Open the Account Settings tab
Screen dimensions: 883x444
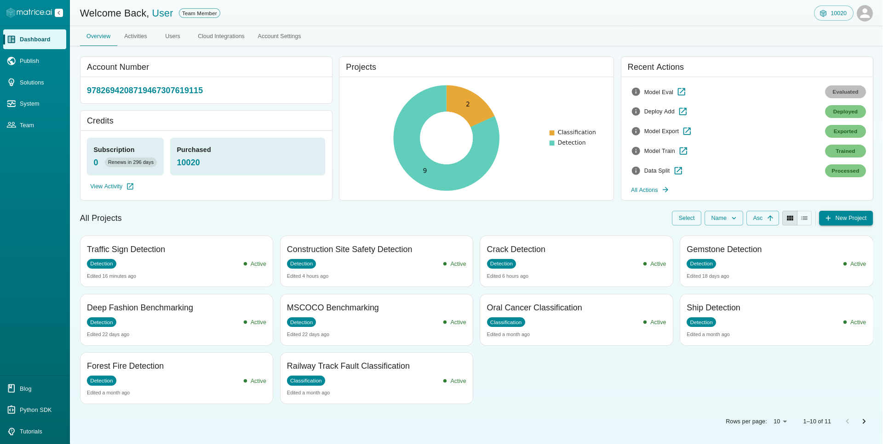coord(279,36)
